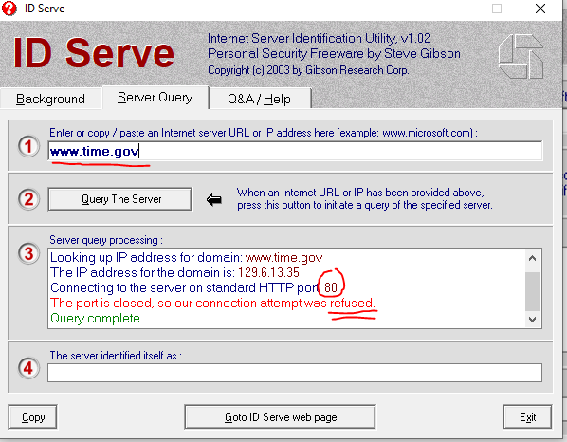Close the ID Serve window
Viewport: 567px width, 442px height.
540,9
